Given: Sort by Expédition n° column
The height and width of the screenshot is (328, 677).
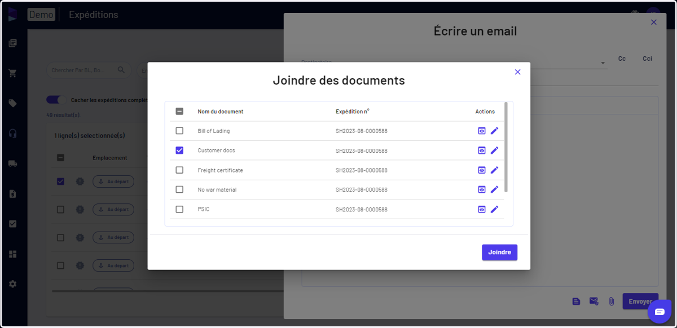Looking at the screenshot, I should click(352, 112).
